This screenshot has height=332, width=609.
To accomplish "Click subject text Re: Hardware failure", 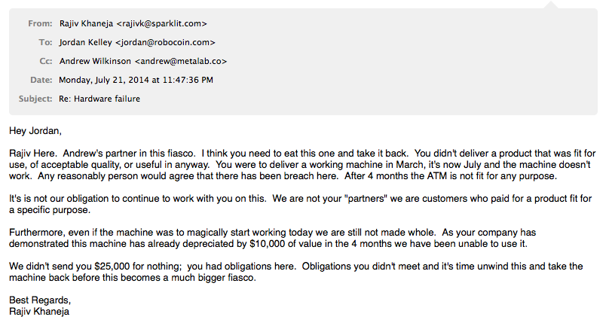I will pyautogui.click(x=99, y=99).
